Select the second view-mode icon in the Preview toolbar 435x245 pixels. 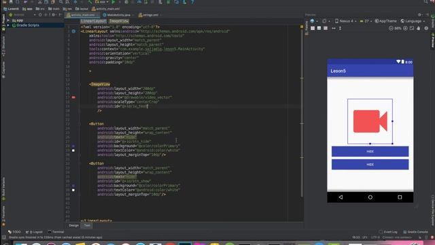tap(319, 29)
